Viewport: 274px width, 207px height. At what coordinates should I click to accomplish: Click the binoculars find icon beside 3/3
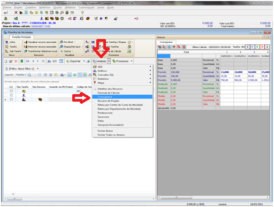(x=49, y=61)
